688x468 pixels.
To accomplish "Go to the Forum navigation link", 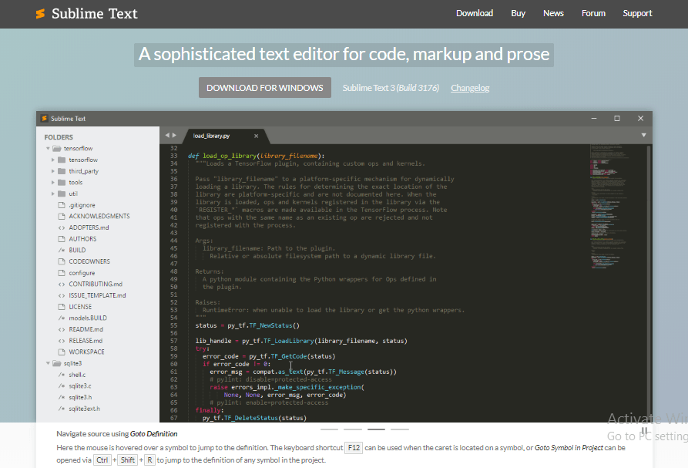I will (593, 13).
